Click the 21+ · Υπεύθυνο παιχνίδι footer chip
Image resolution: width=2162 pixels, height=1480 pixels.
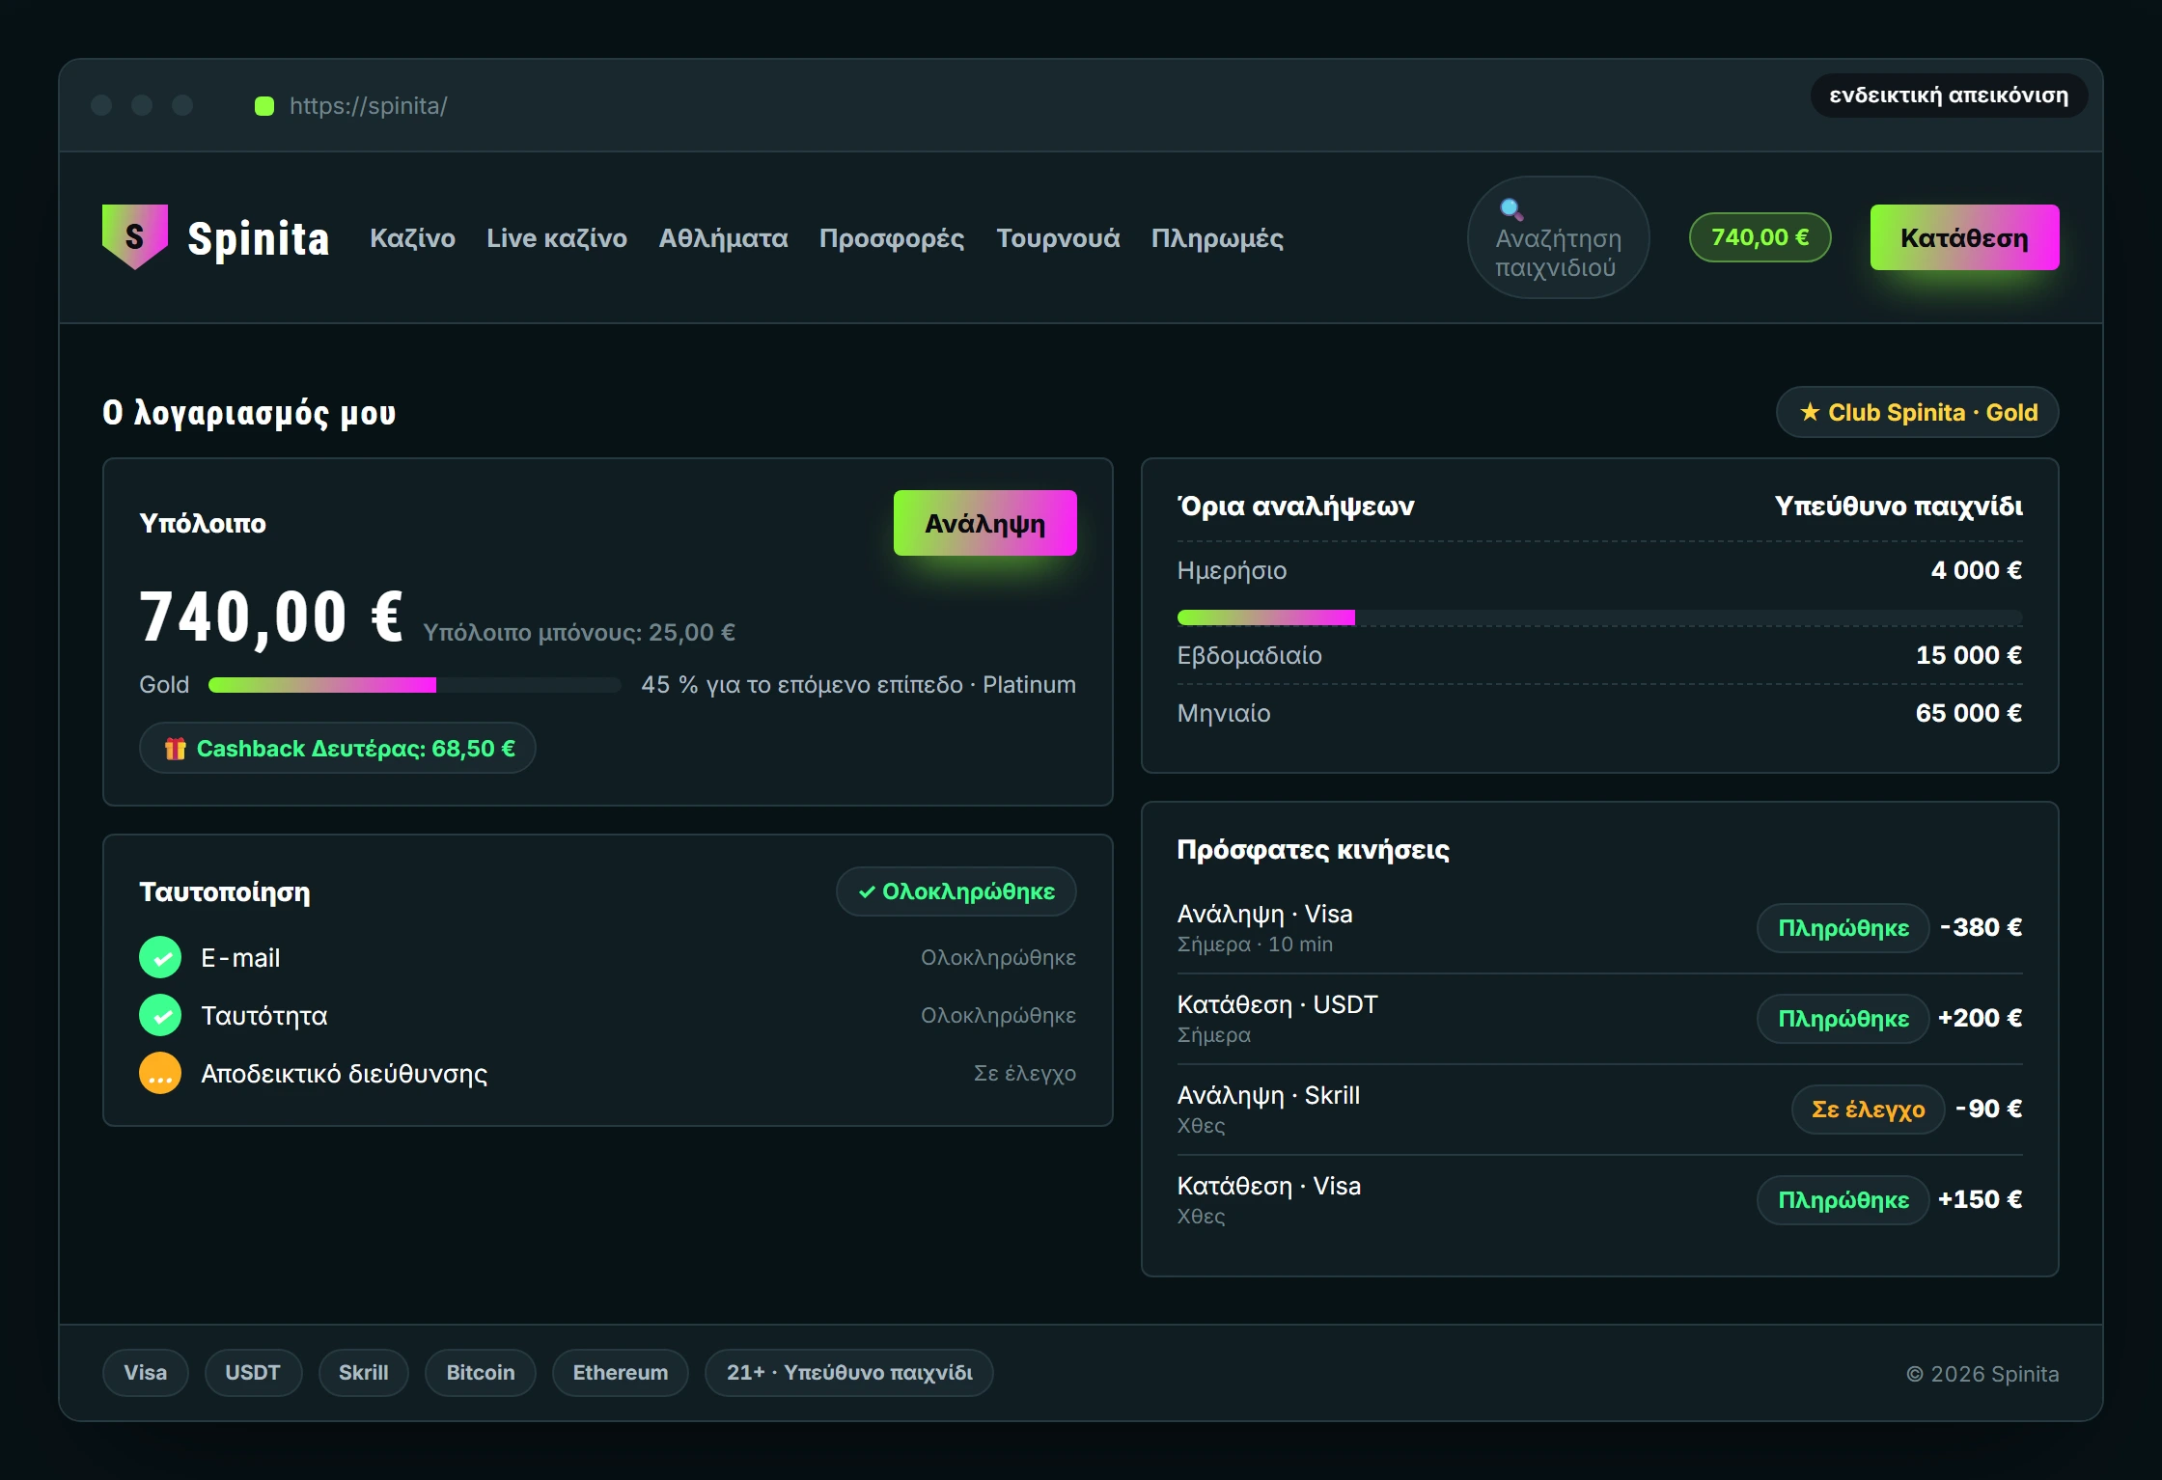848,1373
